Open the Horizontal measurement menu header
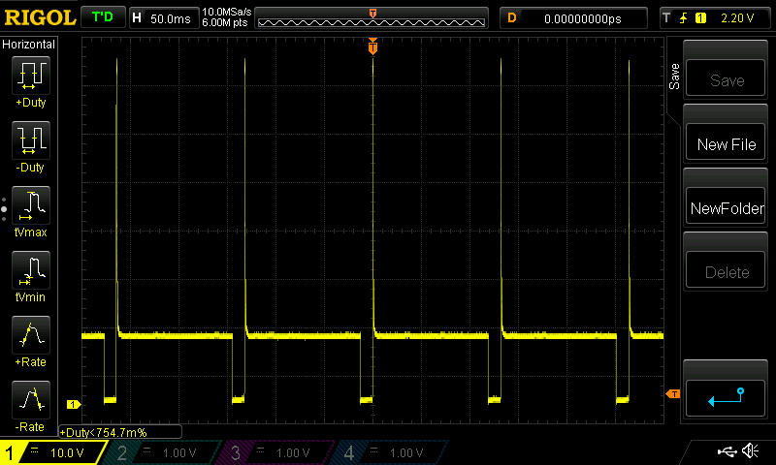Screen dimensions: 776x465 click(x=29, y=45)
